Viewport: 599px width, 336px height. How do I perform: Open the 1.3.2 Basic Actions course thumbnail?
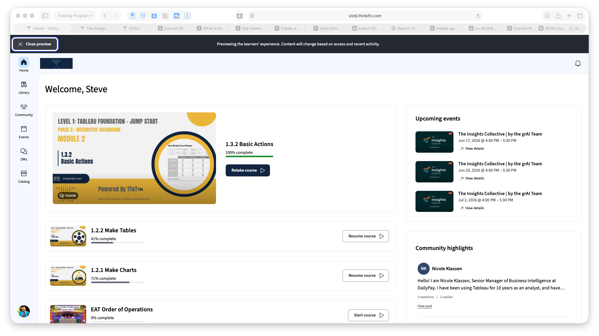point(134,158)
